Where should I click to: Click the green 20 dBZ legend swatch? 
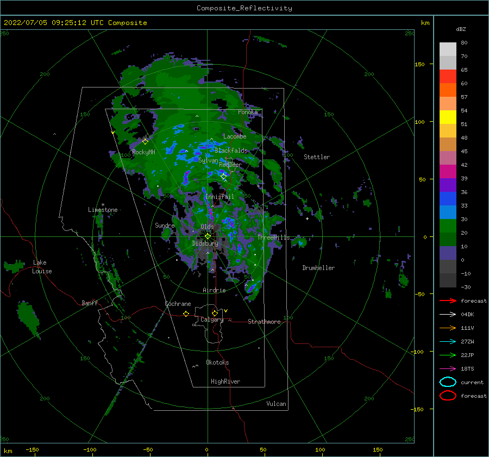(448, 226)
